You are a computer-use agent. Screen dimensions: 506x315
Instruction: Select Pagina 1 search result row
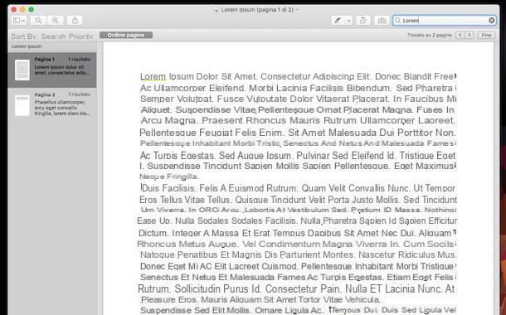click(x=52, y=70)
